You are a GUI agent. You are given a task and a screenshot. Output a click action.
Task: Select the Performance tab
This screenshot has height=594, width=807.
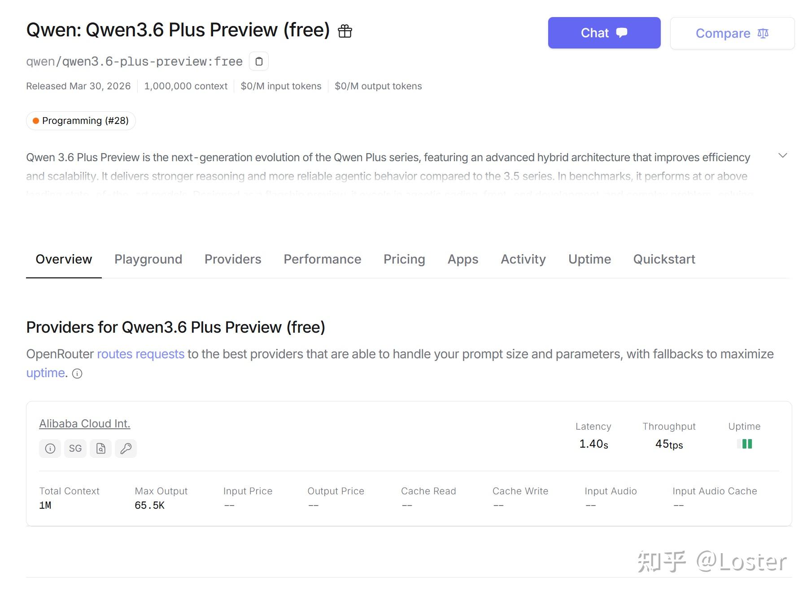[322, 259]
